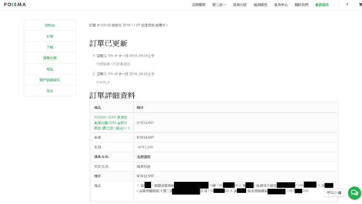362x204 pixels.
Task: Open the shopping cart icon
Action: click(x=361, y=5)
